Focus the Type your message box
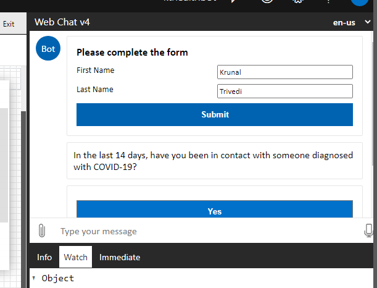This screenshot has width=377, height=288. coord(204,231)
